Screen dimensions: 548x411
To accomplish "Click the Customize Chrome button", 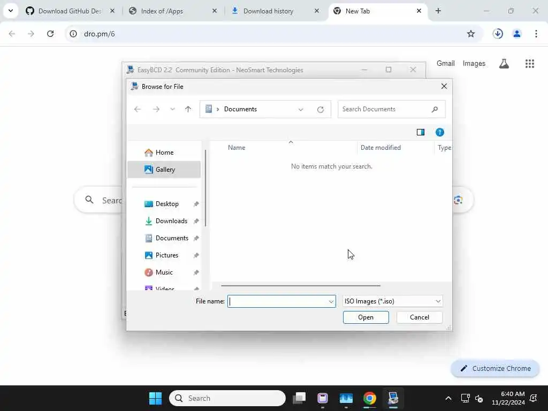I will [x=495, y=368].
